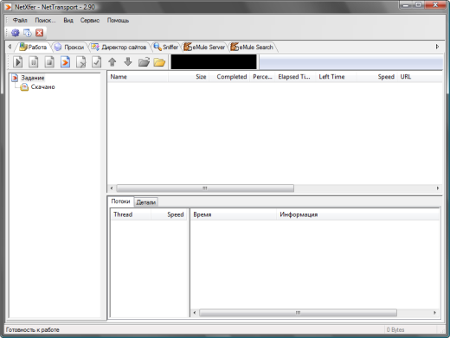Open the Сервис menu
Viewport: 450px width, 338px height.
point(90,20)
